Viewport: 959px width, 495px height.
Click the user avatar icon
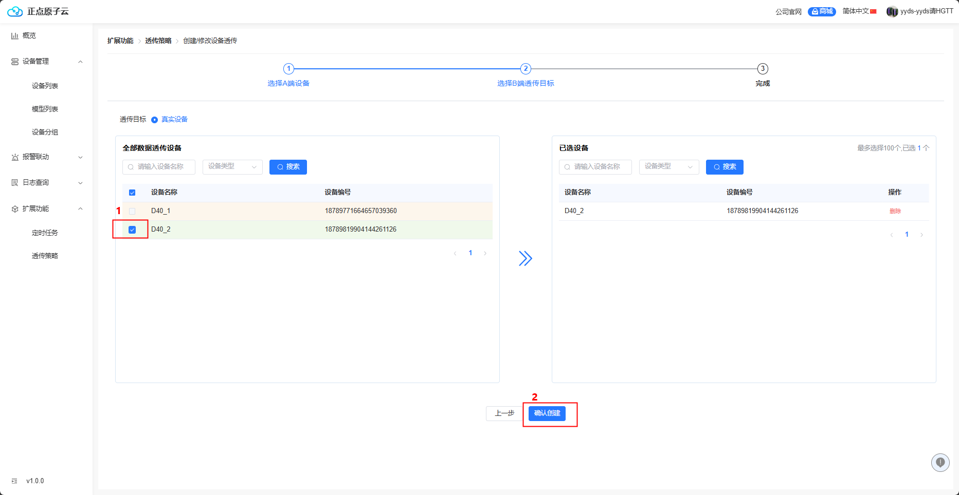(x=892, y=11)
